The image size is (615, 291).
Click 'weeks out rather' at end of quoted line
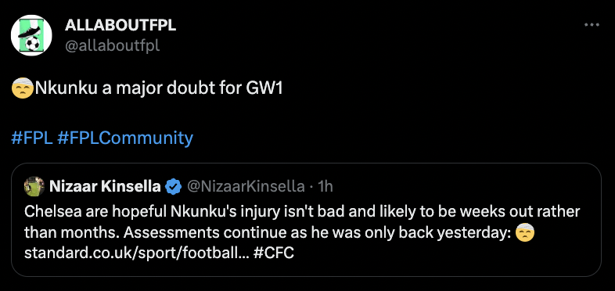pyautogui.click(x=520, y=212)
